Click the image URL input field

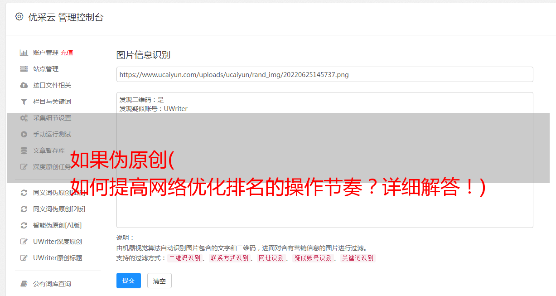pos(324,74)
